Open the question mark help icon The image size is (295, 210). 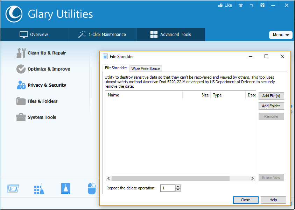coord(262,5)
